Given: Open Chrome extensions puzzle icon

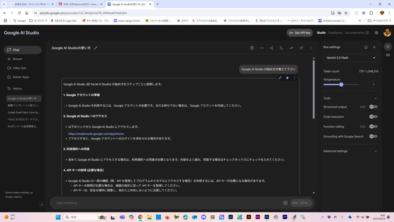Looking at the screenshot, I should tap(371, 13).
